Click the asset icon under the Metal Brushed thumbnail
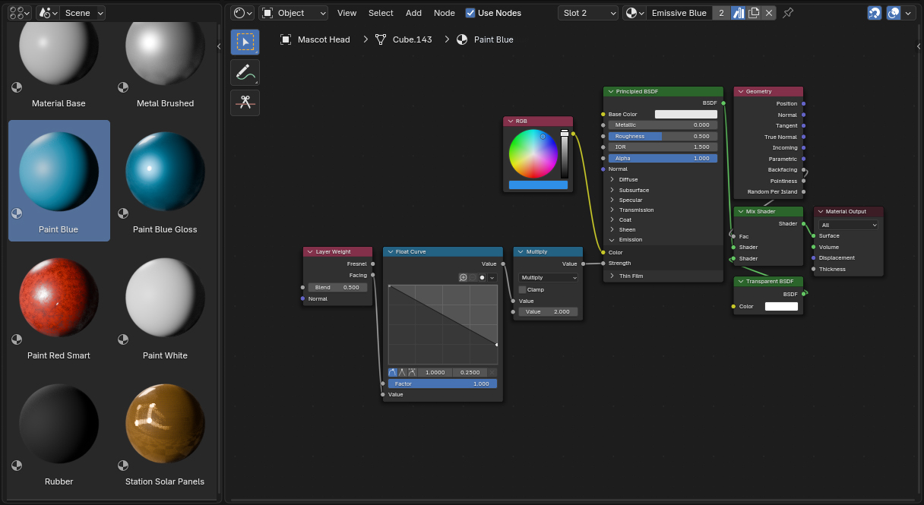 click(123, 87)
